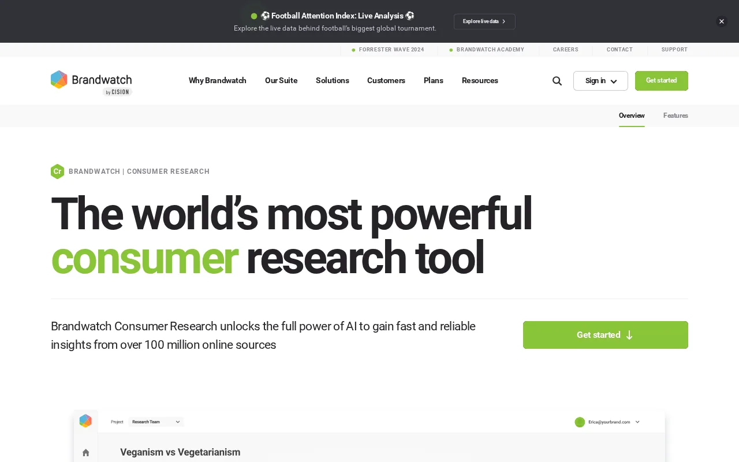Click the Brandwatch hexagon in dashboard preview

pyautogui.click(x=85, y=421)
